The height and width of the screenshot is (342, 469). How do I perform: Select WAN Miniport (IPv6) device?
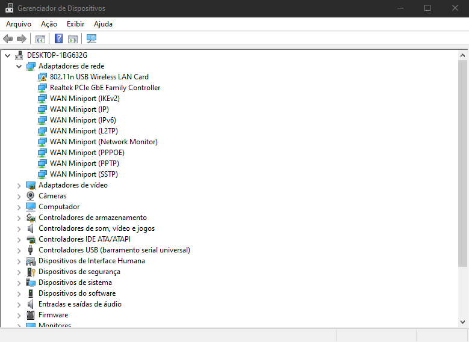point(83,120)
